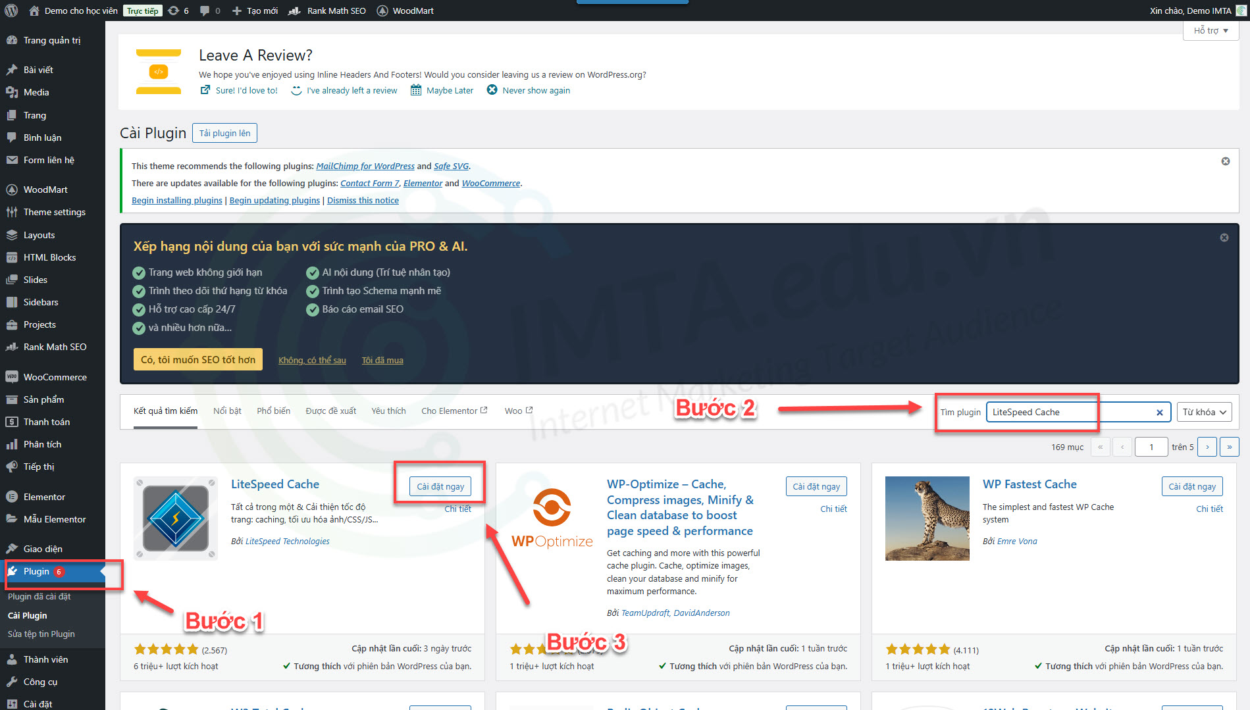
Task: Open Tiếp thị marketing menu
Action: [x=39, y=467]
